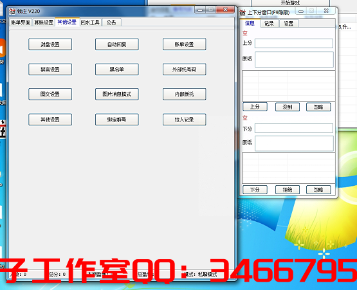This screenshot has height=290, width=357.
Task: Close the 钱庄 V220 window
Action: 225,10
